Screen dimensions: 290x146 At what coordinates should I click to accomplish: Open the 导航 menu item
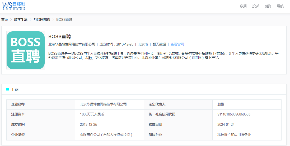pyautogui.click(x=280, y=6)
